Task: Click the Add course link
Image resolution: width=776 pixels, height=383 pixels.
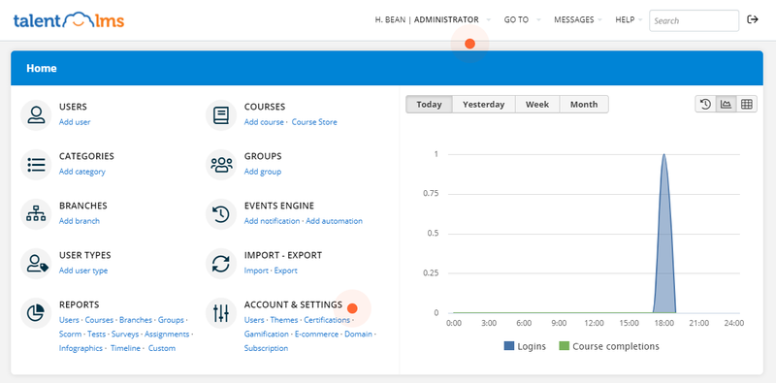Action: click(x=264, y=122)
